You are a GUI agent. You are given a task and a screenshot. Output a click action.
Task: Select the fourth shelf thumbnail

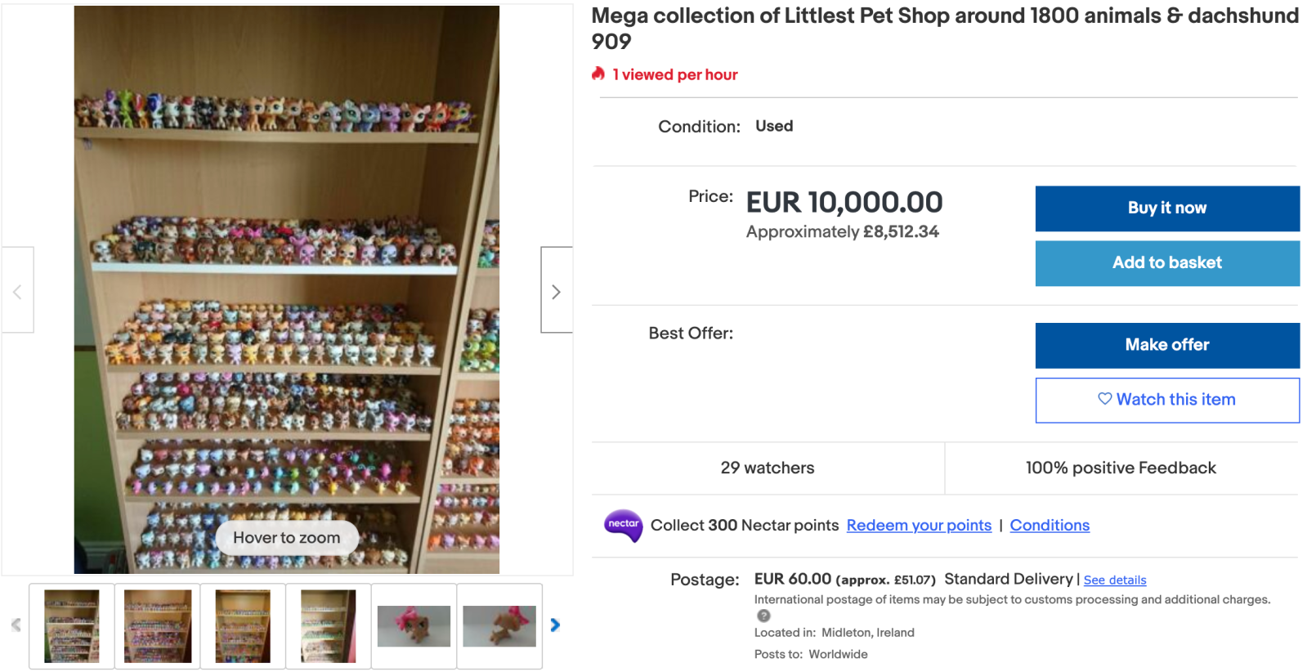point(329,626)
